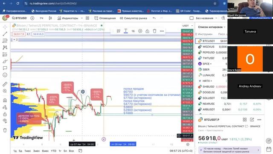Change the candlestick chart type
This screenshot has width=273, height=154.
tap(50, 18)
